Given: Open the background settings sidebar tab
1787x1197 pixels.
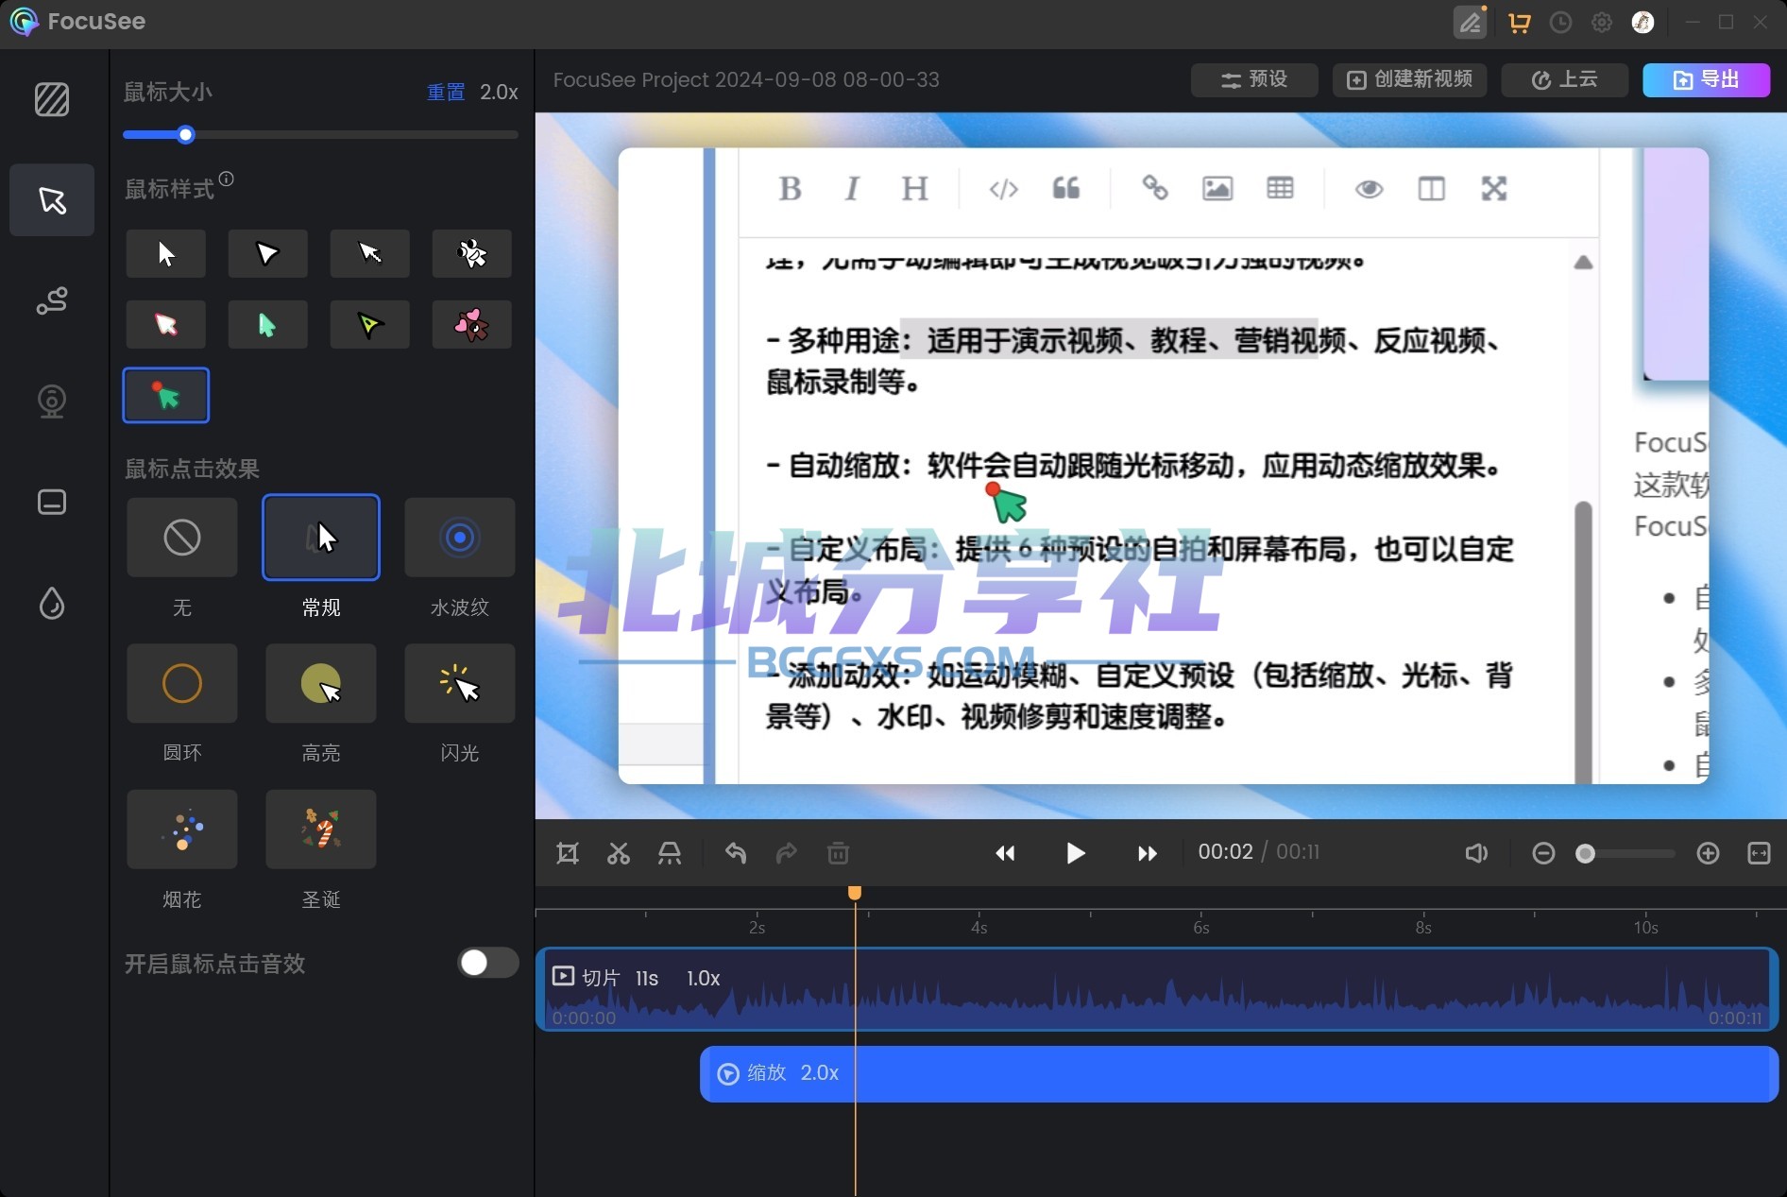Looking at the screenshot, I should coord(52,99).
